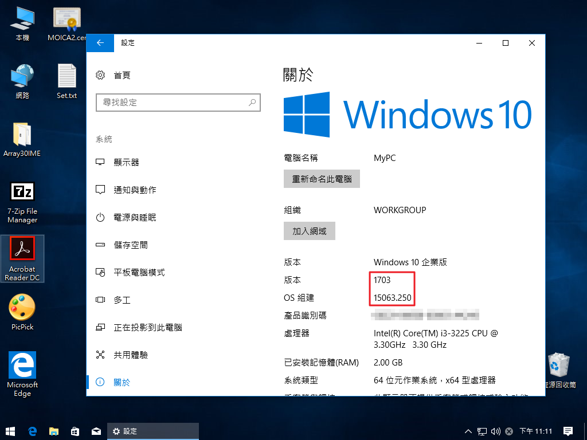587x440 pixels.
Task: Open the volume speaker tray icon
Action: pyautogui.click(x=496, y=431)
